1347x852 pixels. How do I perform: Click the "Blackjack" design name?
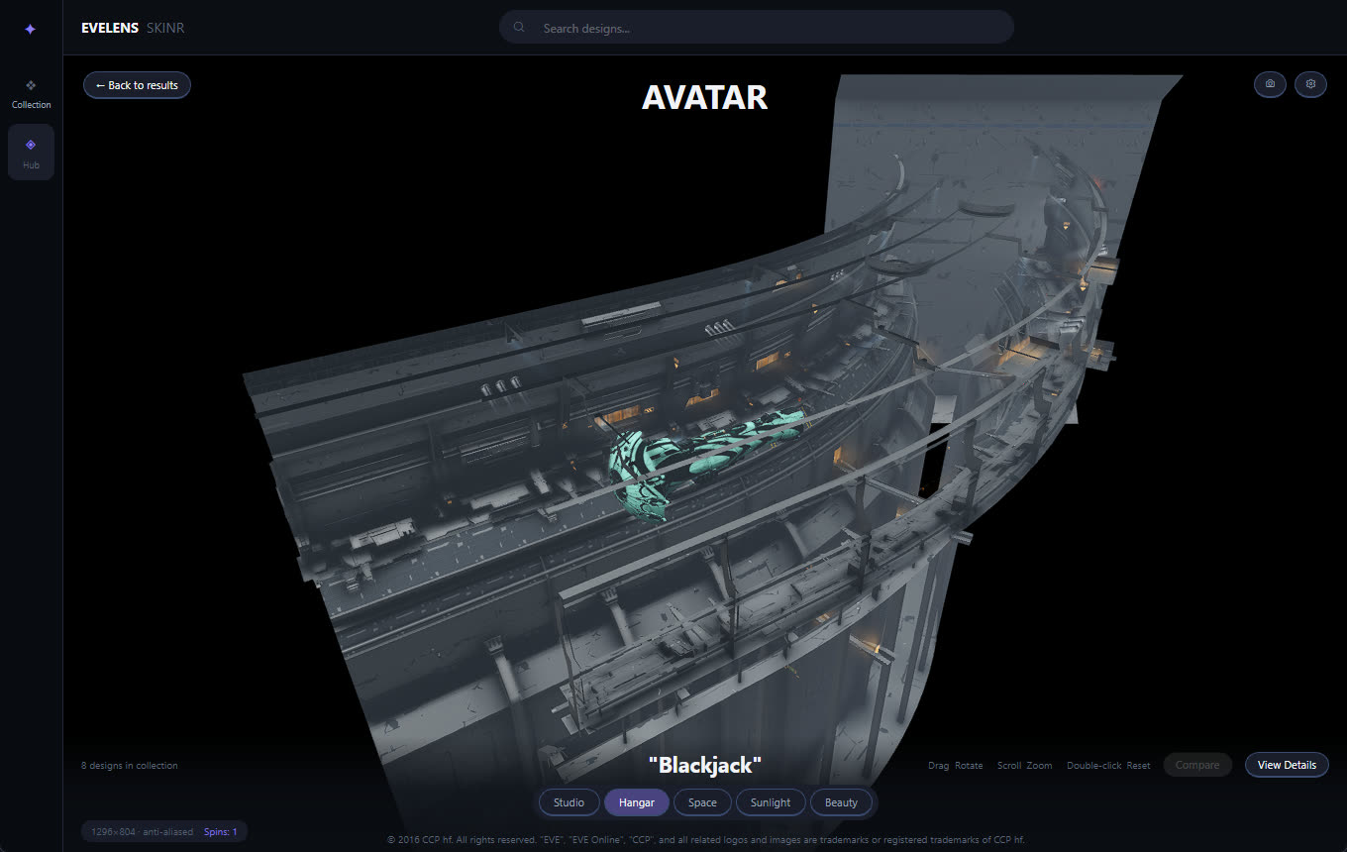coord(705,765)
